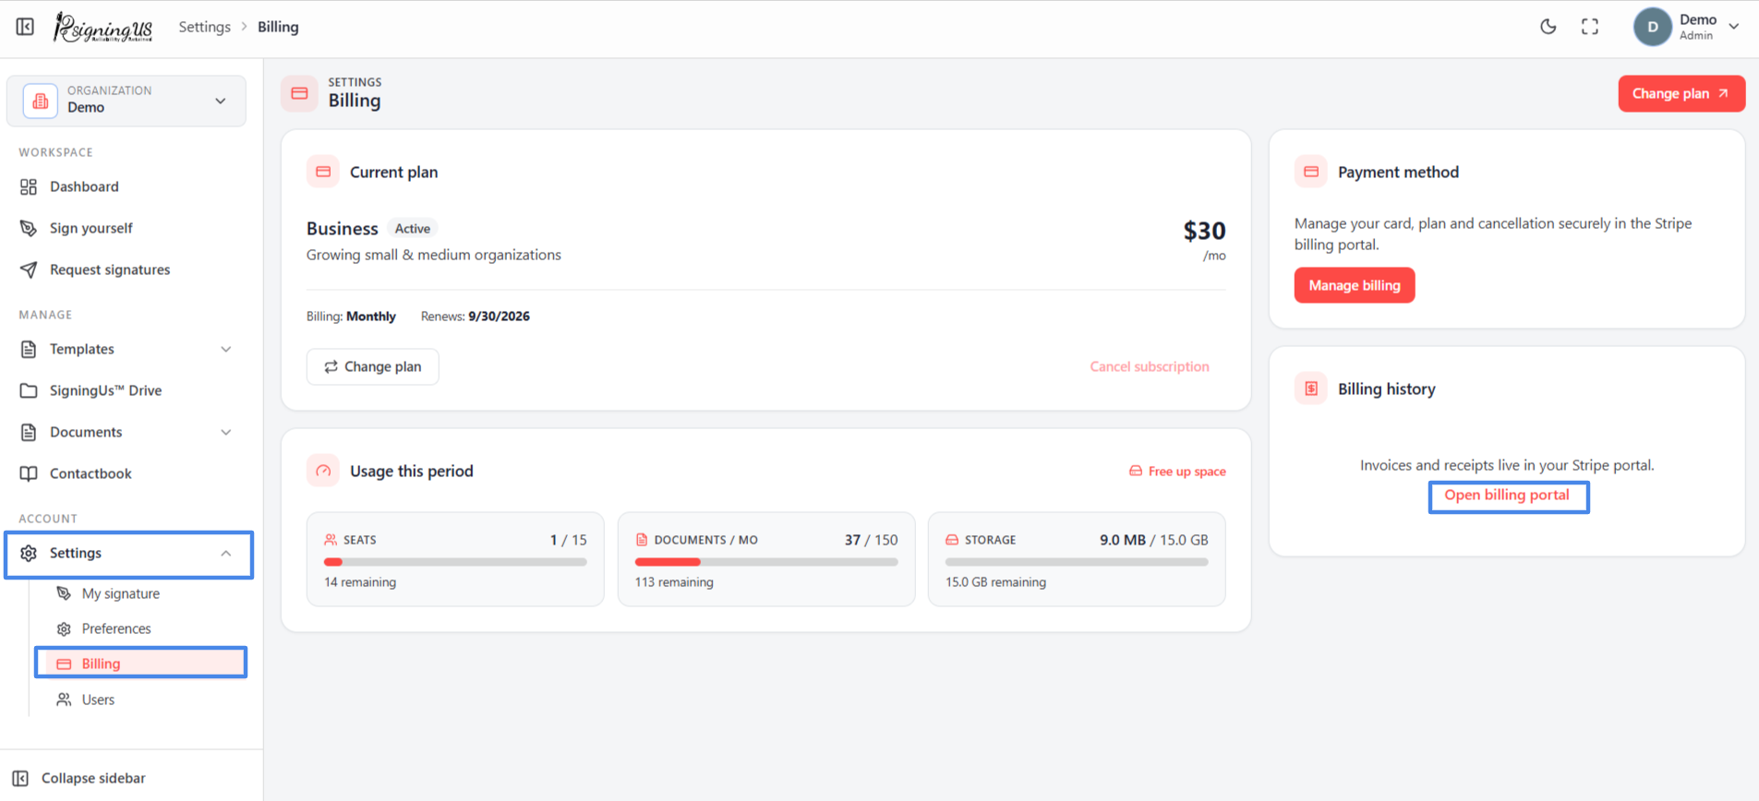Click the Seats people icon
Viewport: 1759px width, 801px height.
(x=331, y=540)
